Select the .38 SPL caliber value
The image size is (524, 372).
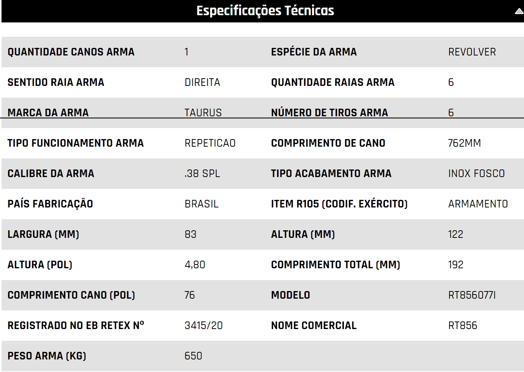point(202,174)
